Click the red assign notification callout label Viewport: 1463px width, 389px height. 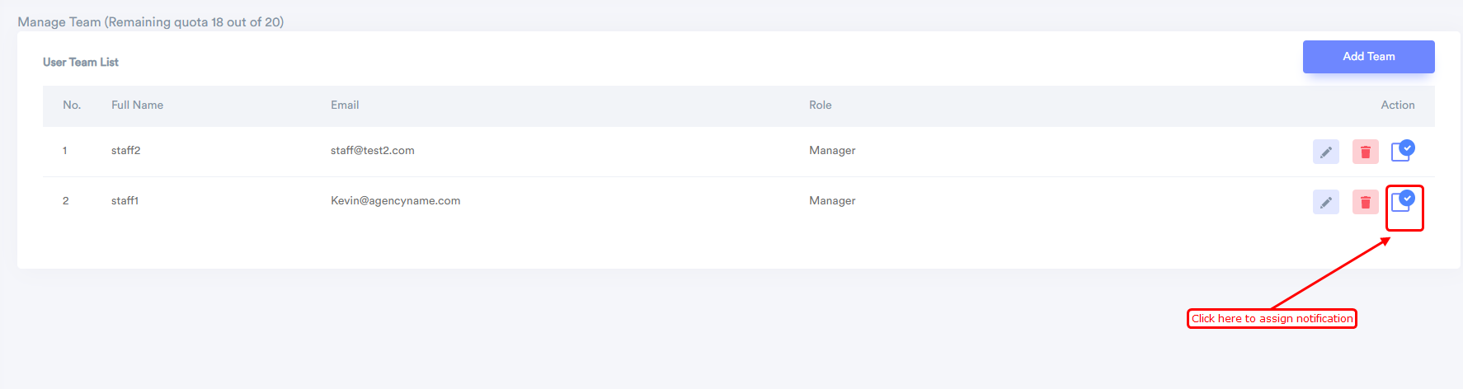point(1272,319)
